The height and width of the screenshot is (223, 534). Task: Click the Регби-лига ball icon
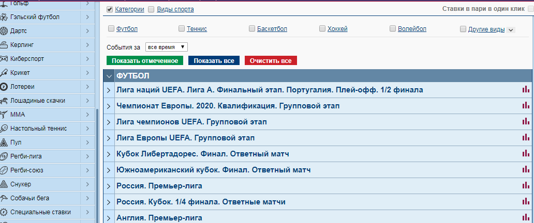click(4, 156)
